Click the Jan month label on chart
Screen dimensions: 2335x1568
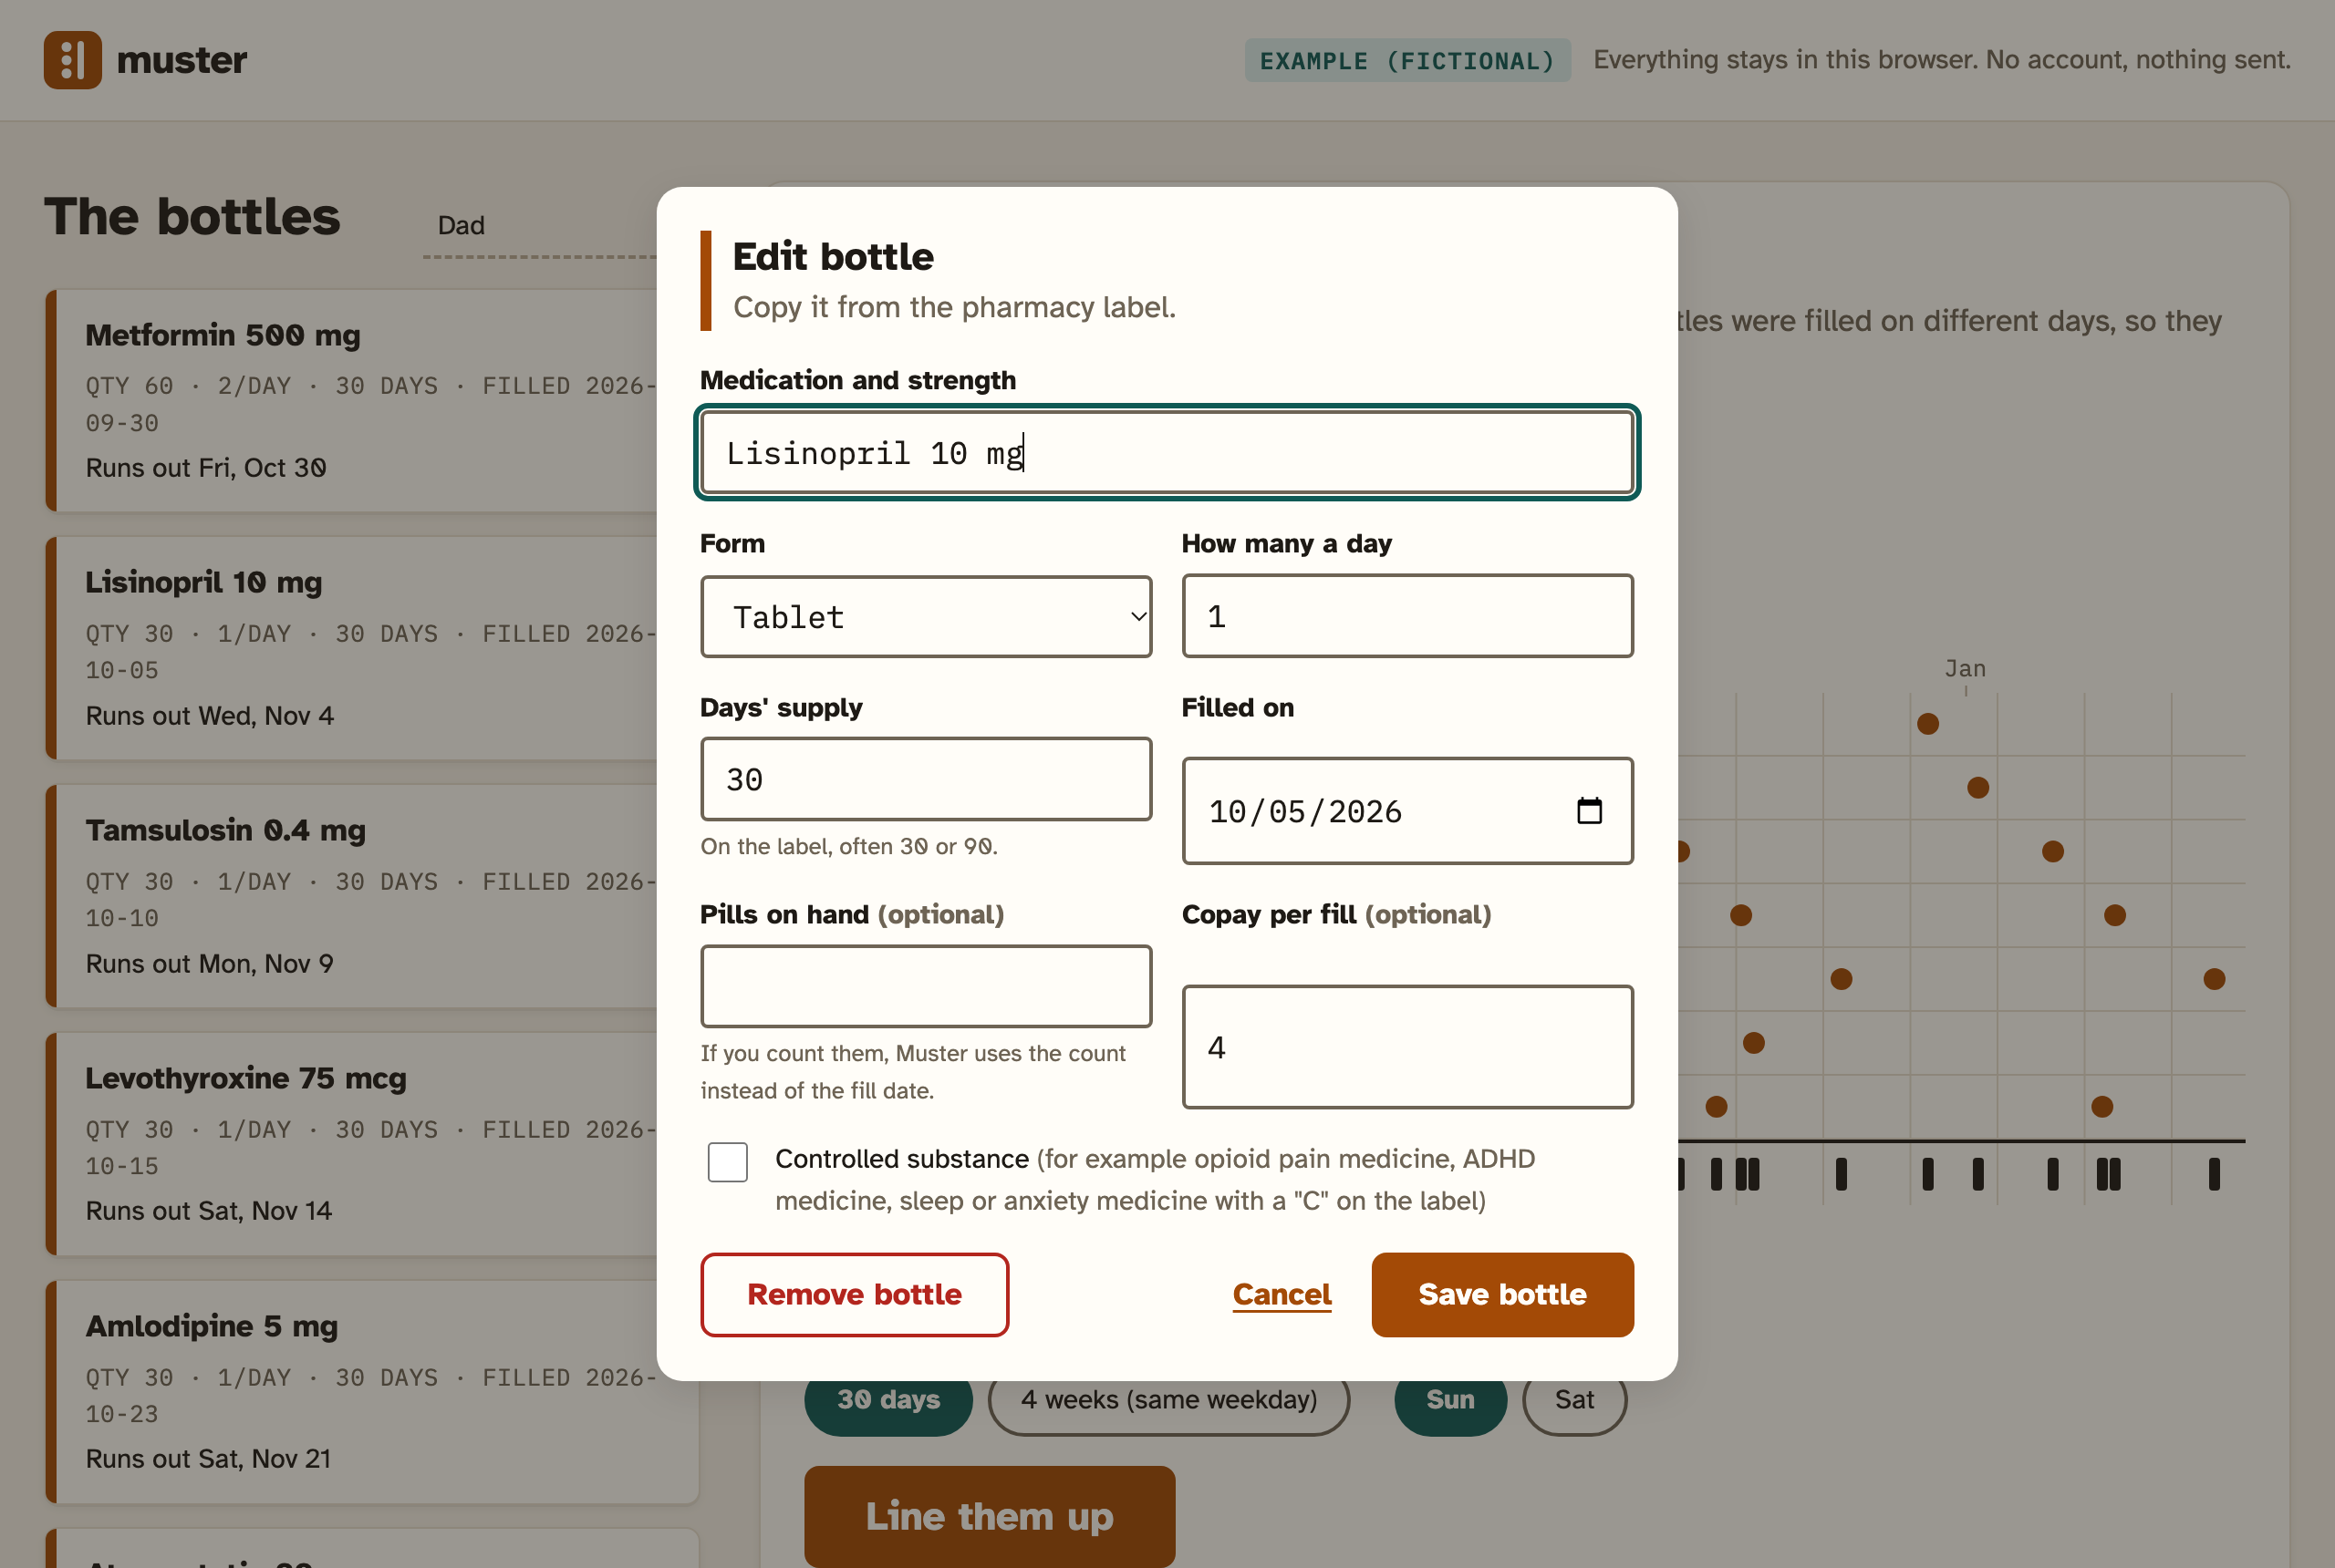[1965, 668]
